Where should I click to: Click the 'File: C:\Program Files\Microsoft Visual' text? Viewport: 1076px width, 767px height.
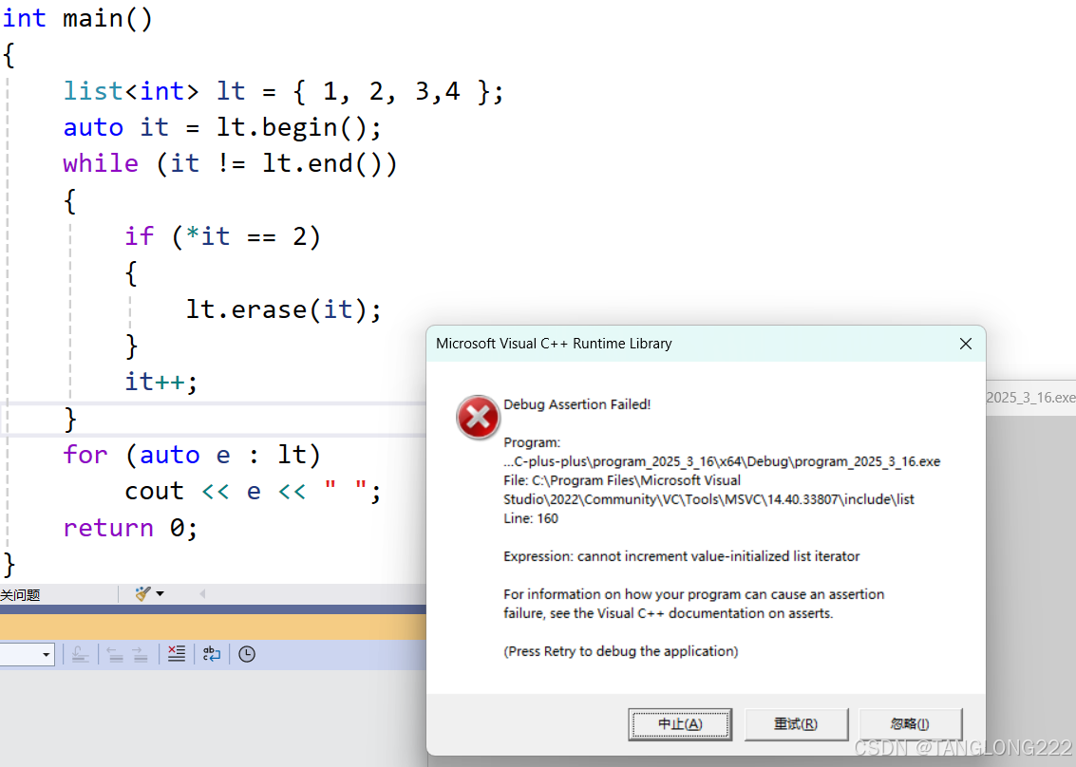tap(622, 480)
